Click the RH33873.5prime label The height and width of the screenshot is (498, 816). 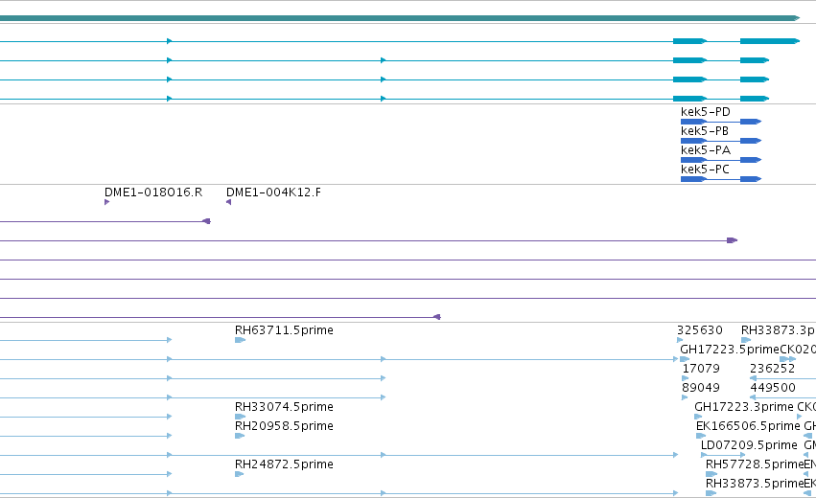(755, 484)
